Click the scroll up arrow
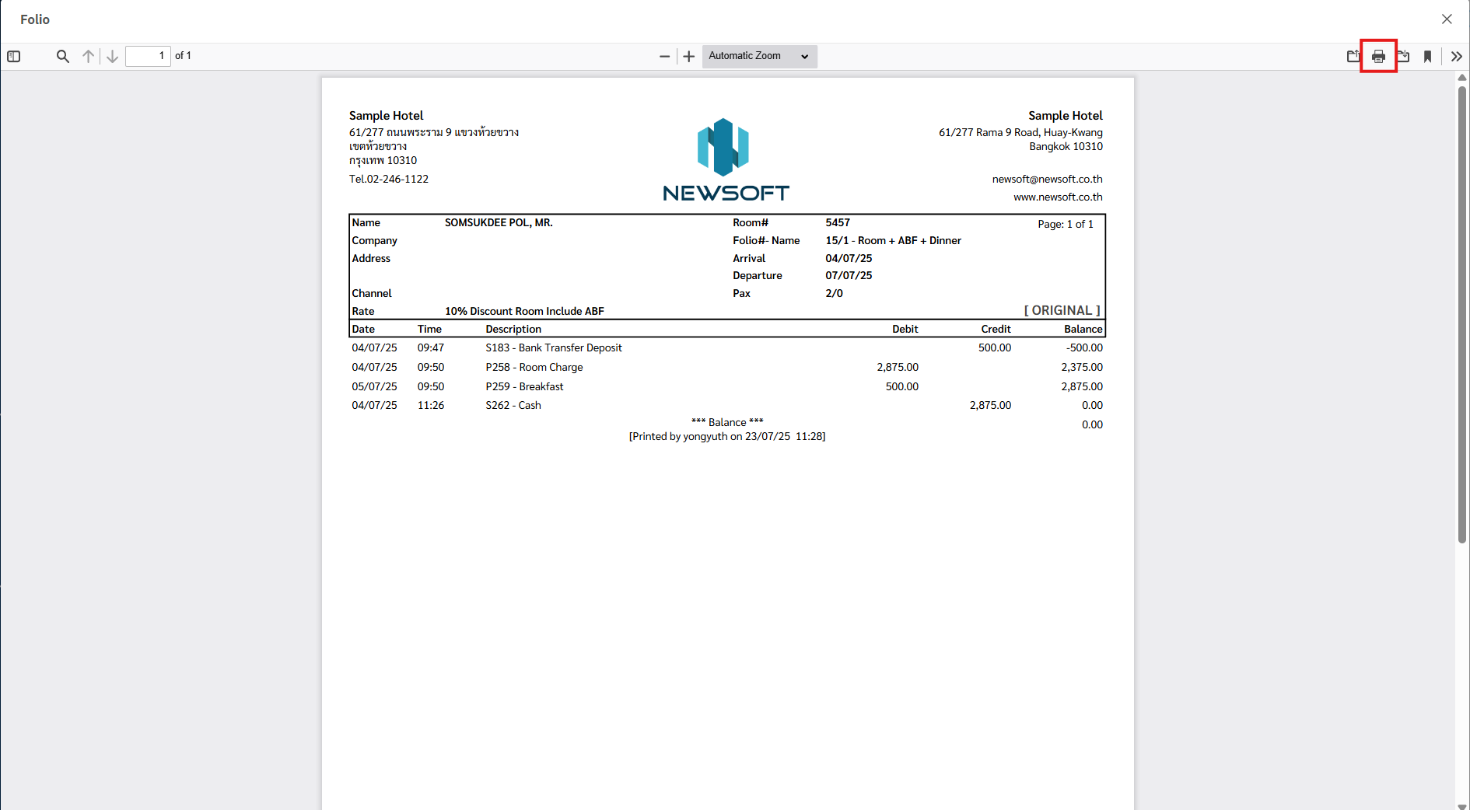Image resolution: width=1470 pixels, height=810 pixels. coord(1462,78)
